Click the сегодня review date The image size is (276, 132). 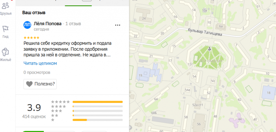41,29
